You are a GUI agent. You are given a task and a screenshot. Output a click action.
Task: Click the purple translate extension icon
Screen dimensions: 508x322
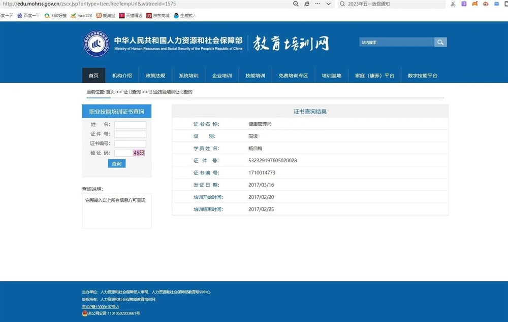pyautogui.click(x=464, y=4)
